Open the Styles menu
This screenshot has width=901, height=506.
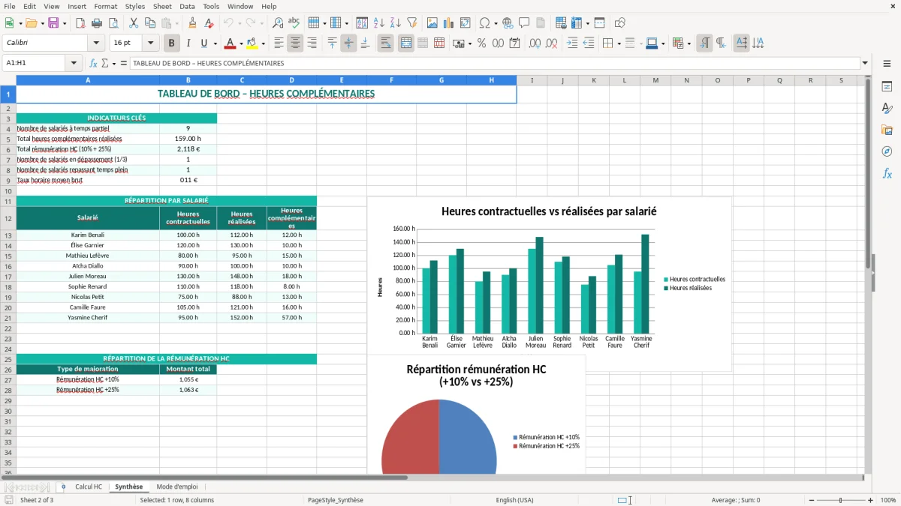tap(135, 6)
